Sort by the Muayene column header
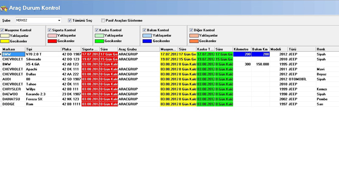Image resolution: width=339 pixels, height=187 pixels. 169,49
